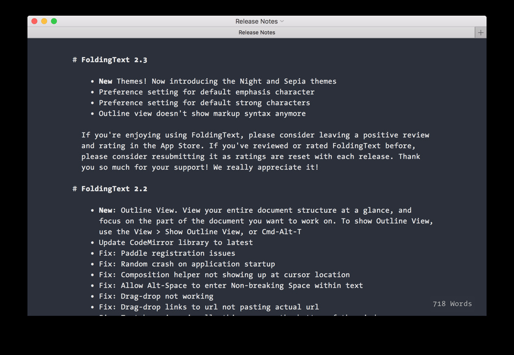Click 'Fix: Composition helper not showing up at cursor location'

tap(224, 275)
